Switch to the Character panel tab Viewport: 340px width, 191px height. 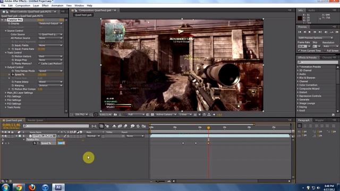[x=327, y=58]
